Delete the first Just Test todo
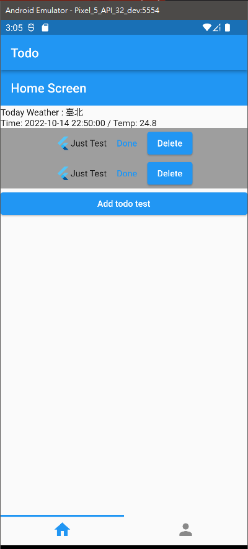 pyautogui.click(x=170, y=143)
